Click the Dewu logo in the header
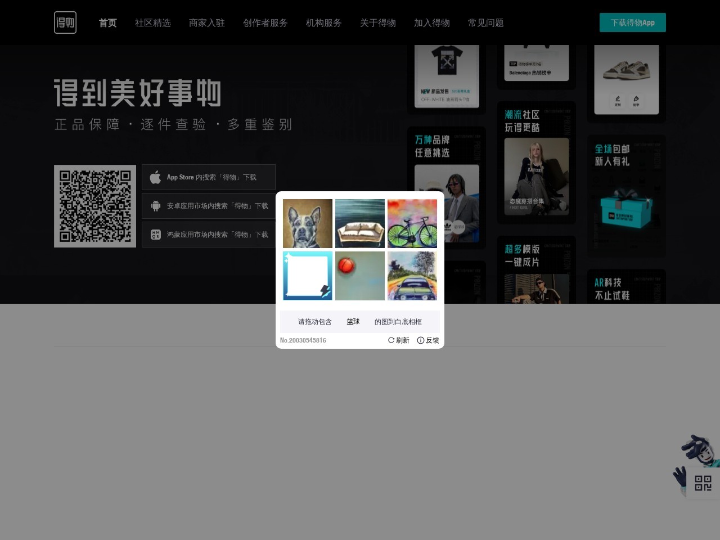This screenshot has width=720, height=540. click(x=65, y=22)
